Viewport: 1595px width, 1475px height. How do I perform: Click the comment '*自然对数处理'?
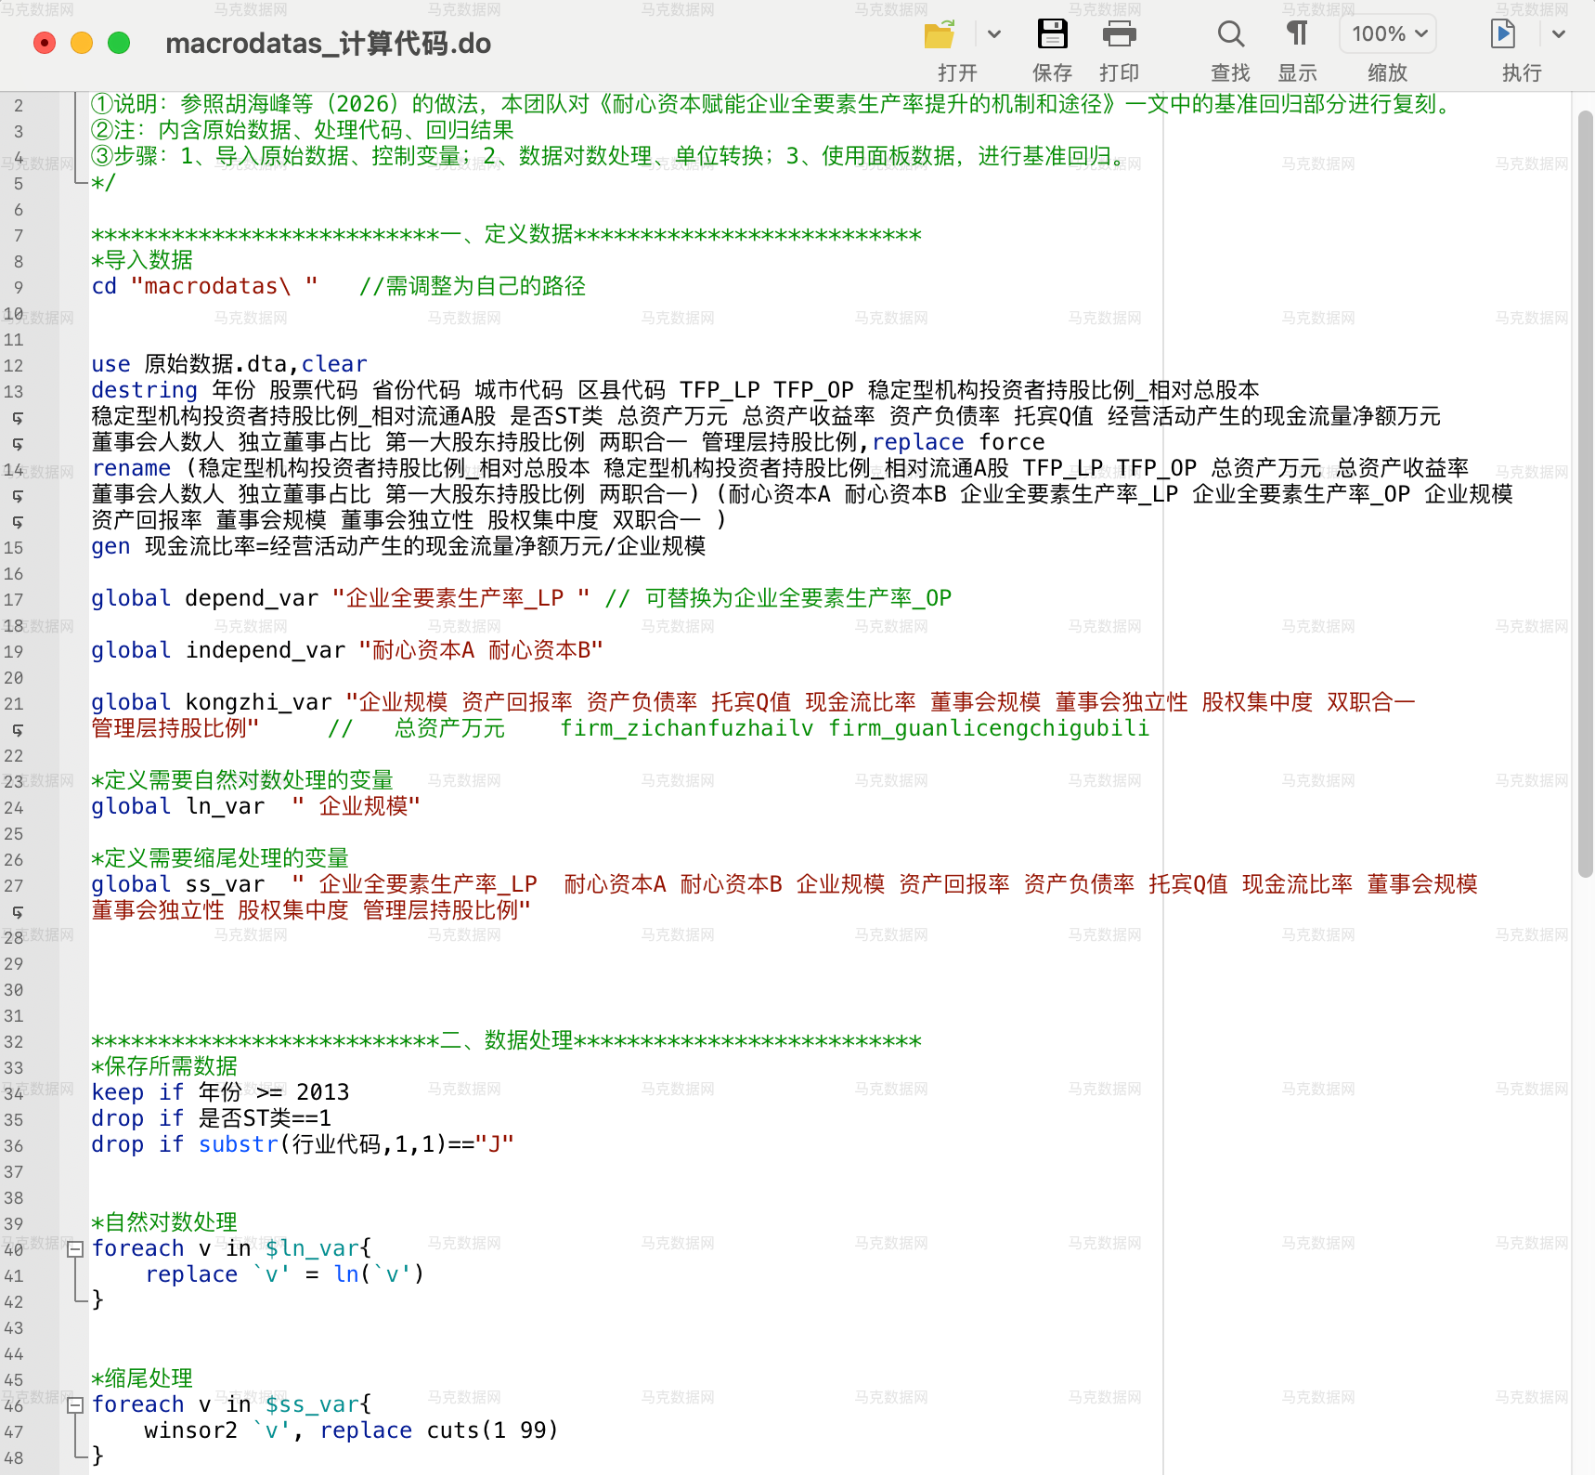pos(164,1222)
